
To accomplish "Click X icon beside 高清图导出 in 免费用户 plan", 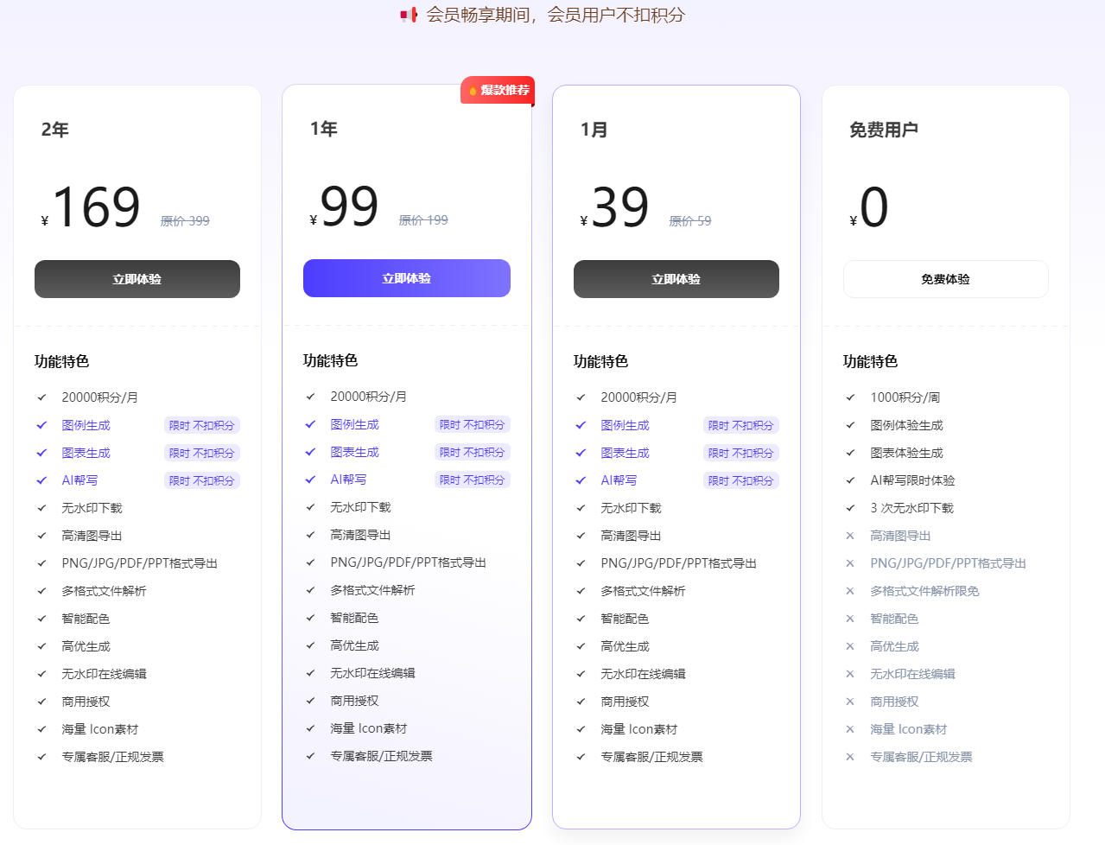I will (x=850, y=536).
